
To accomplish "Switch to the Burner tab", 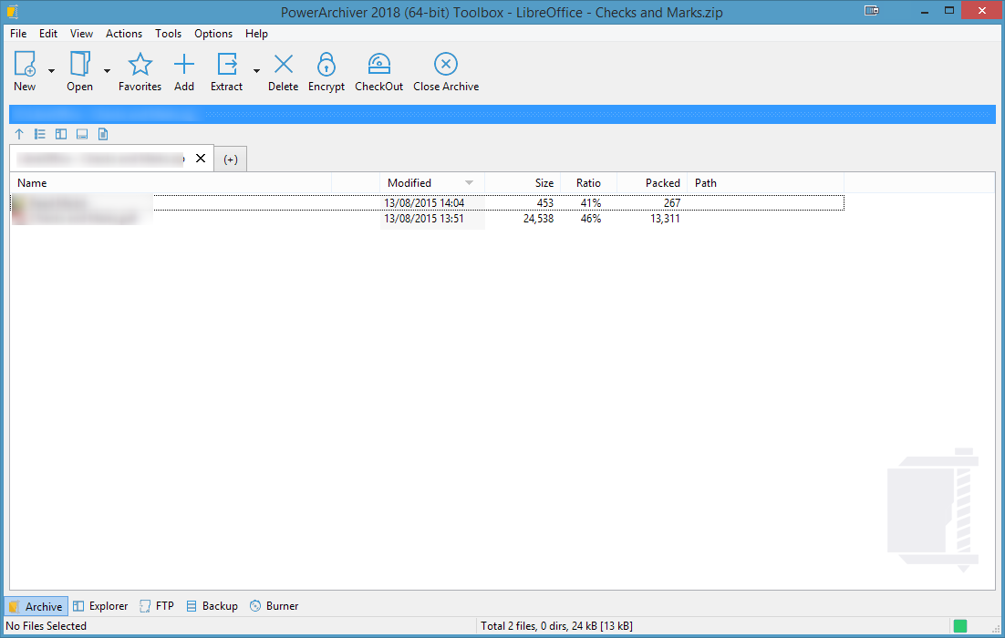I will pyautogui.click(x=274, y=606).
